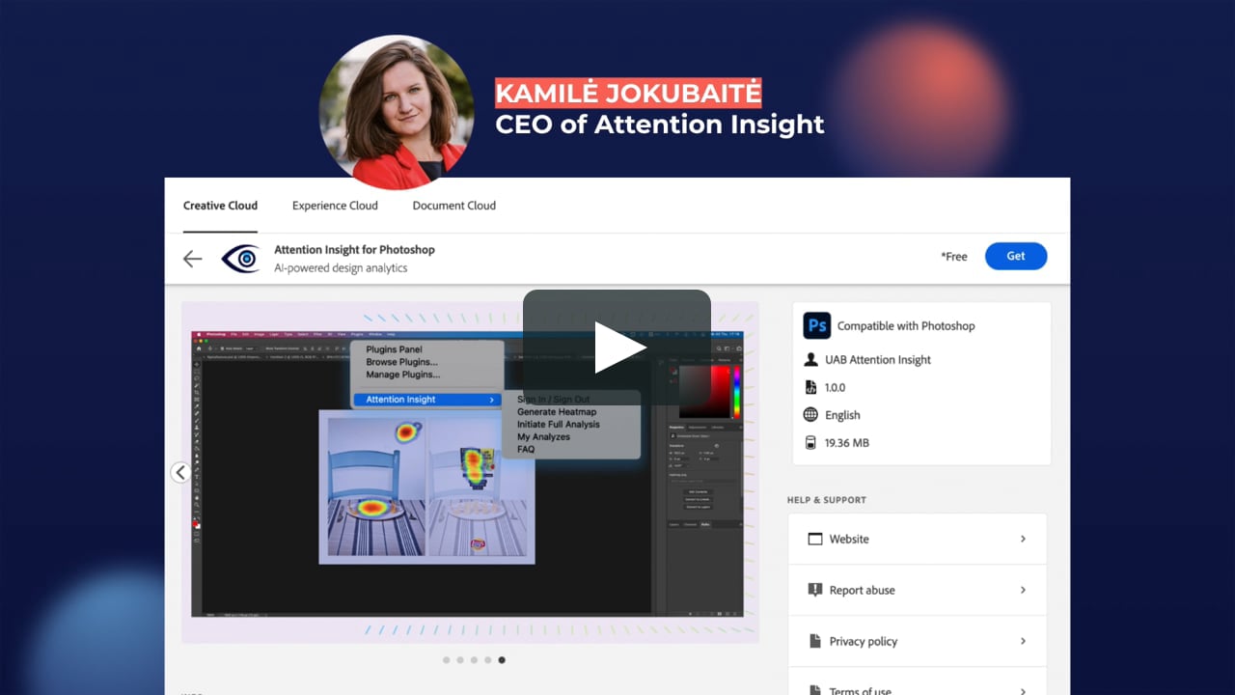Click the publisher person icon beside UAB Attention Insight
Screen dimensions: 1235x695
click(x=810, y=359)
